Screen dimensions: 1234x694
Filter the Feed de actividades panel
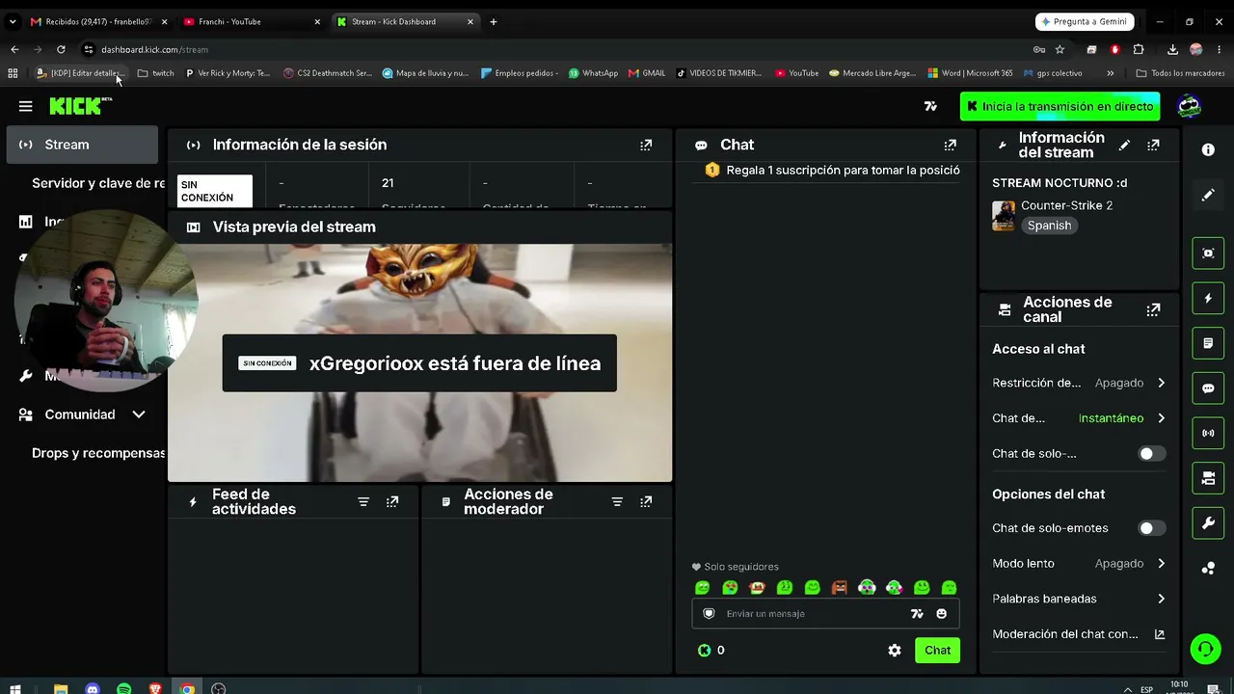(363, 502)
